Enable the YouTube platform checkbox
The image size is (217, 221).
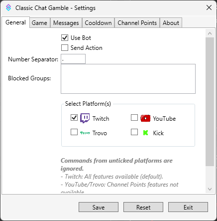tap(134, 118)
